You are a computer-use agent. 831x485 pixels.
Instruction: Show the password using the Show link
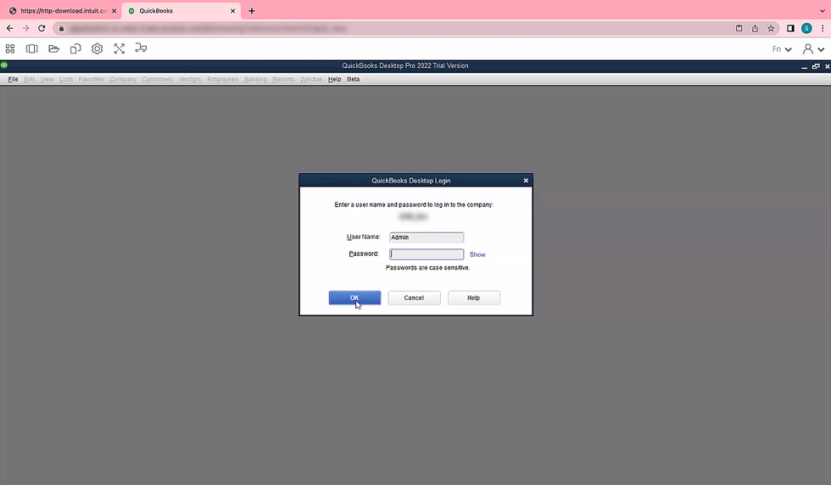coord(477,254)
